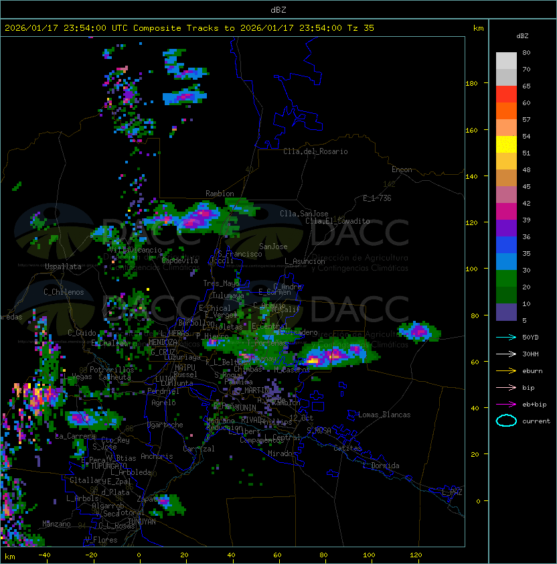
Task: Click the 'TUNUYAN' city label
Action: point(142,522)
